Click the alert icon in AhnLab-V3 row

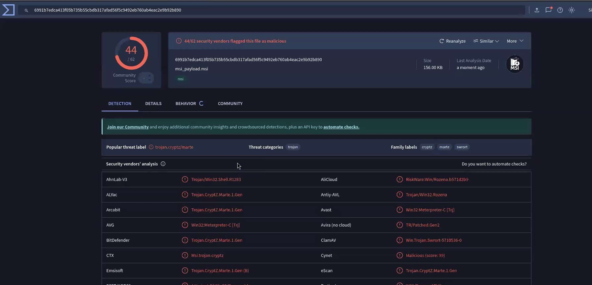pos(185,179)
